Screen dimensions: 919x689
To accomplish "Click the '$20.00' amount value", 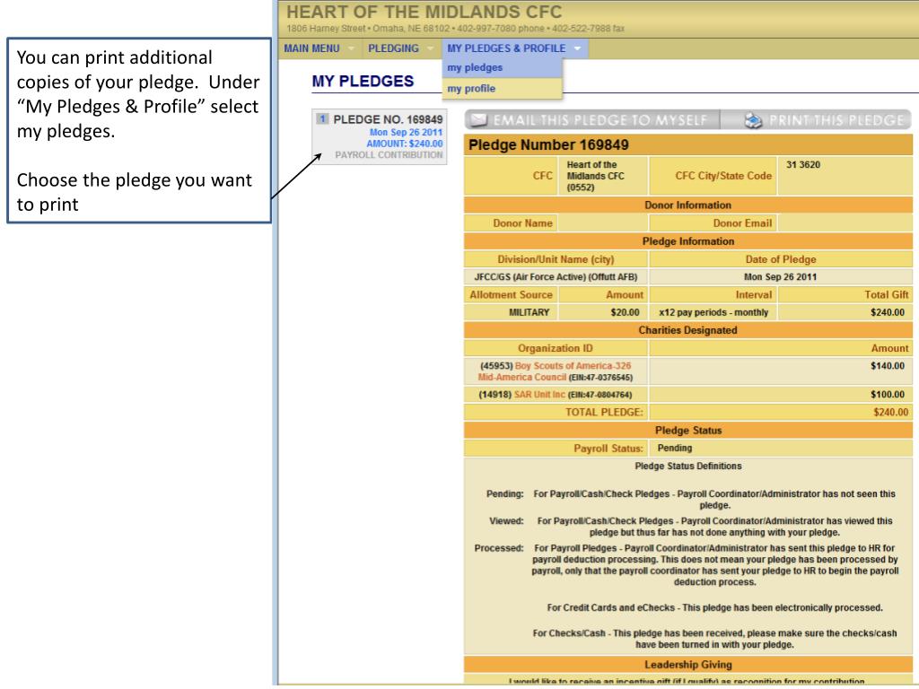I will click(625, 313).
